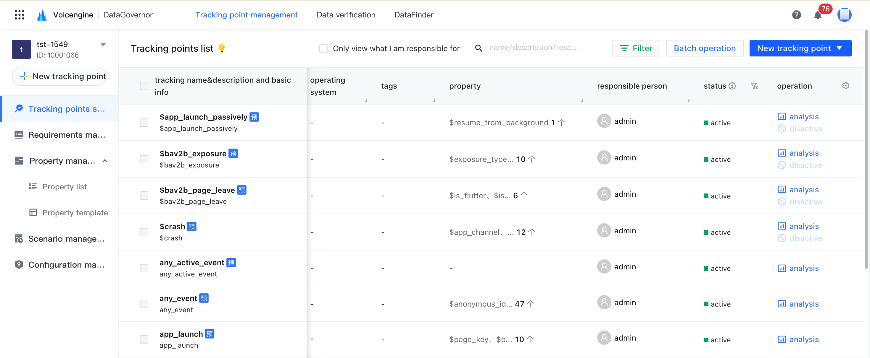Open table column settings gear
870x358 pixels.
pyautogui.click(x=845, y=86)
